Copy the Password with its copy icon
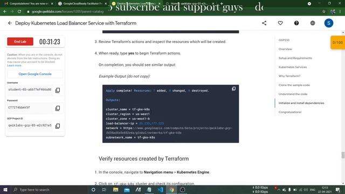This screenshot has width=345, height=194. [x=58, y=108]
